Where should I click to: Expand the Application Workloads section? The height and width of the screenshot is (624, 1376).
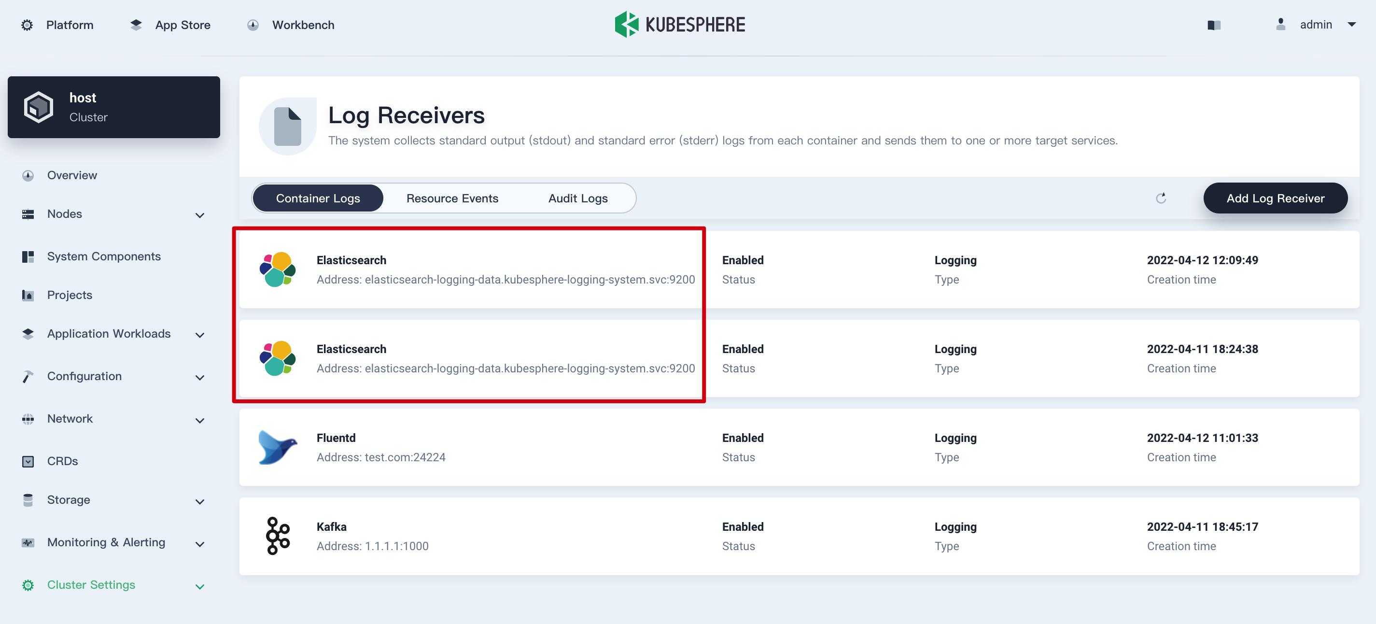(x=200, y=335)
